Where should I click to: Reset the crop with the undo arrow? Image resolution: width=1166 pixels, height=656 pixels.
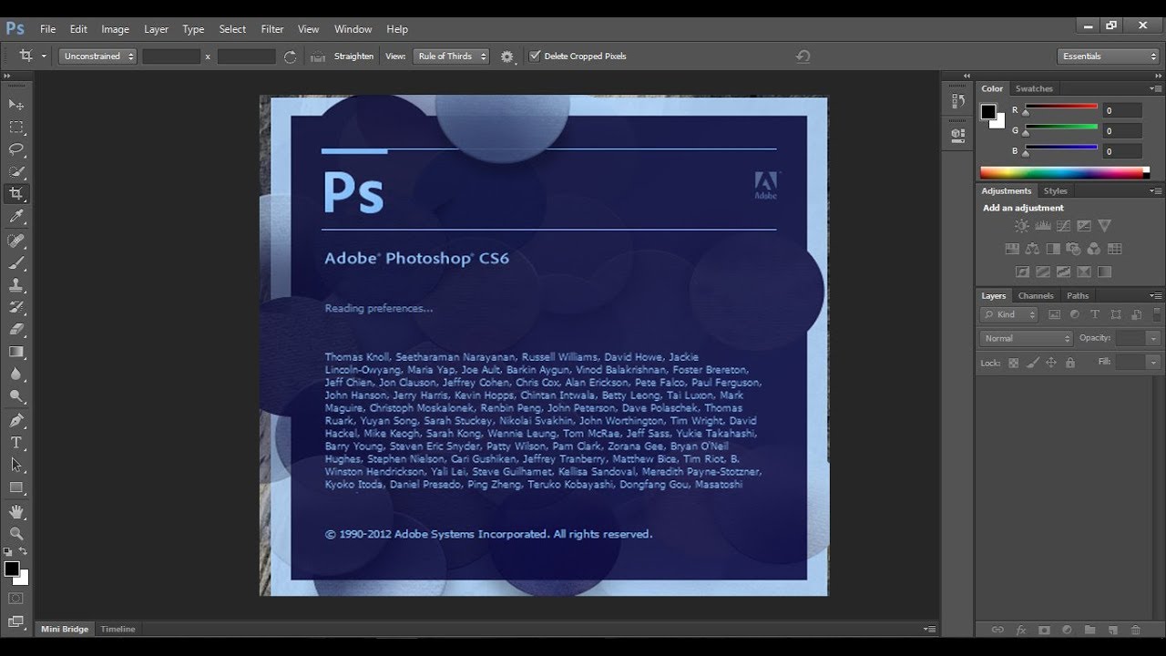[x=803, y=56]
